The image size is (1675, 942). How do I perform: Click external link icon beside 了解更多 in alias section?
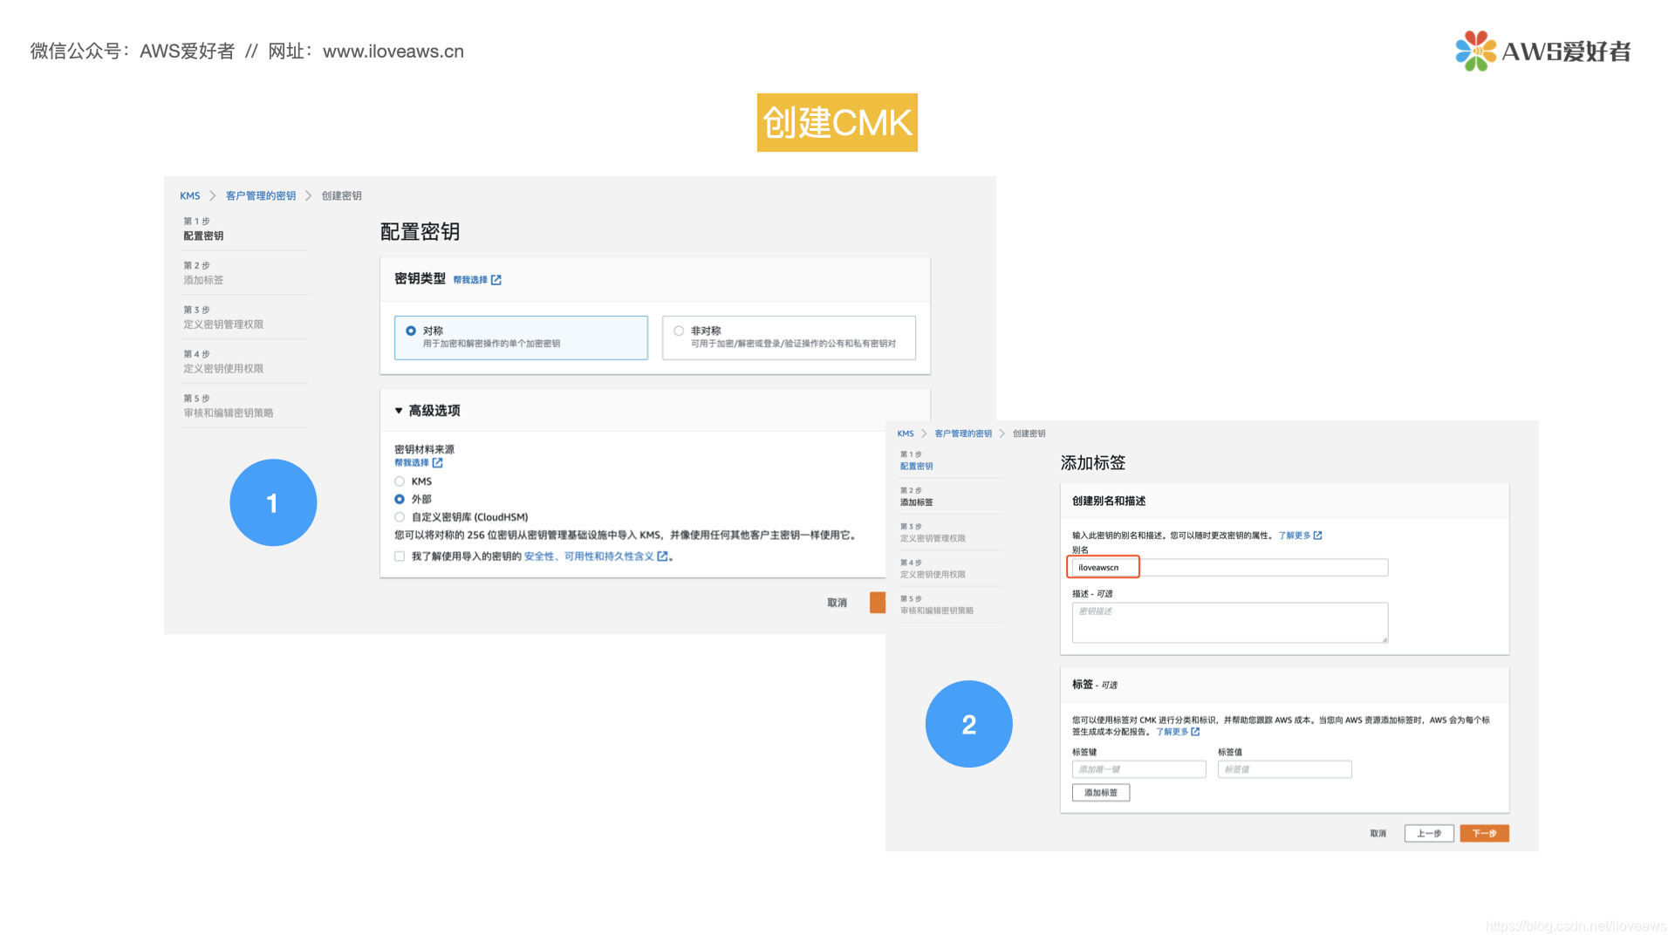tap(1318, 536)
